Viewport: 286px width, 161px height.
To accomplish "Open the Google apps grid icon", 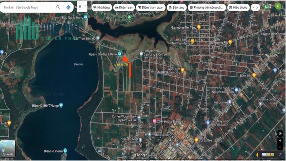I will 269,6.
